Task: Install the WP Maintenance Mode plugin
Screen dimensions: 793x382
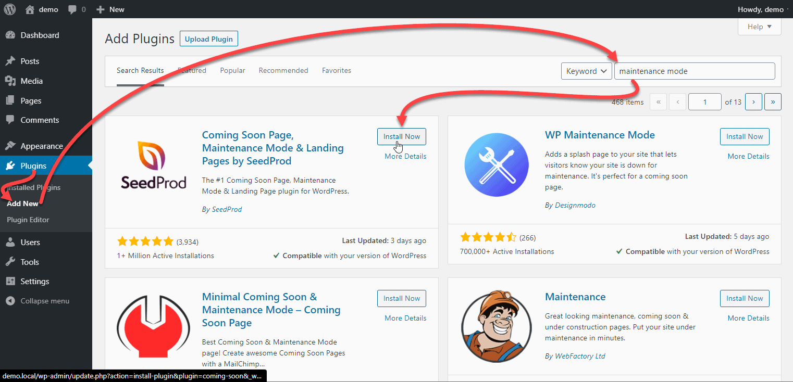Action: [745, 136]
